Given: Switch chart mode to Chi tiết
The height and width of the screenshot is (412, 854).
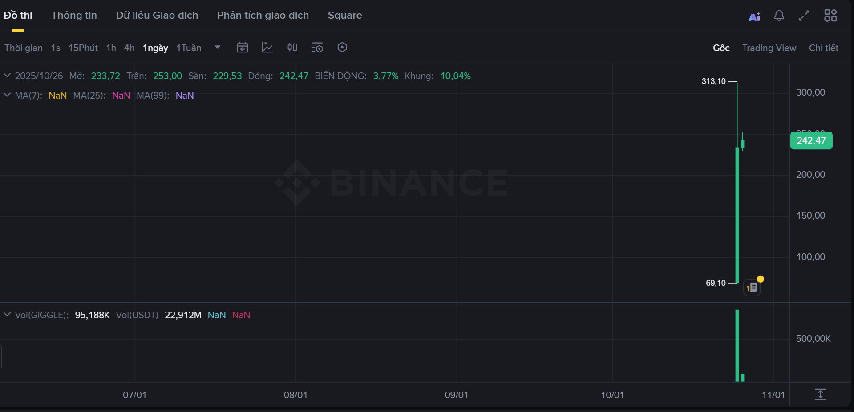Looking at the screenshot, I should click(823, 48).
